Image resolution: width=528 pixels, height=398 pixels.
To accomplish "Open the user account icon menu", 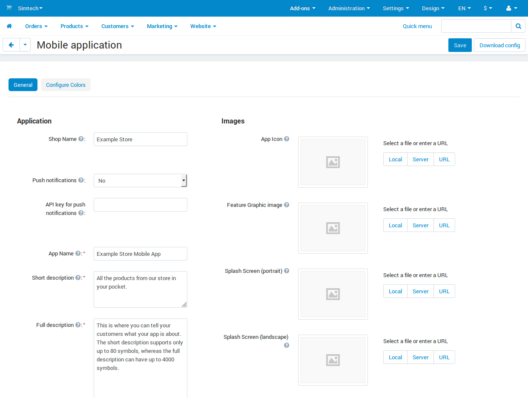I will pos(511,8).
